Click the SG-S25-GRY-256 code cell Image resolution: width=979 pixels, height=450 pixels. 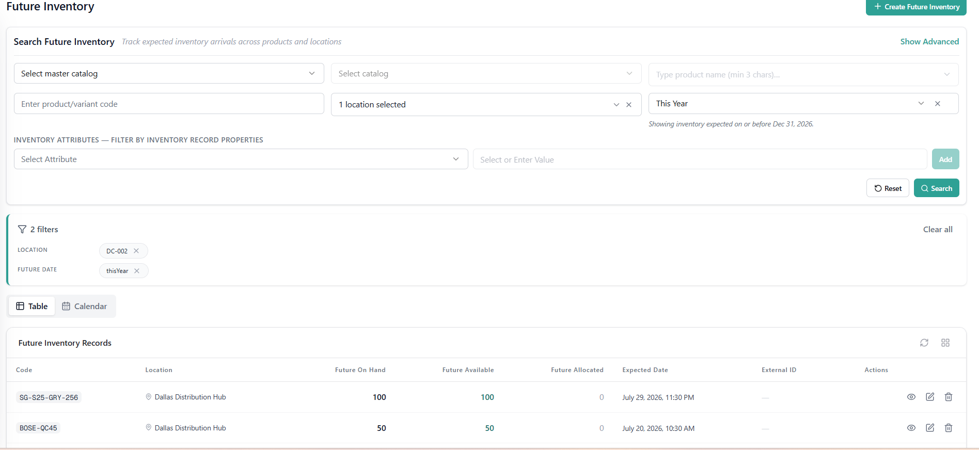pyautogui.click(x=49, y=397)
